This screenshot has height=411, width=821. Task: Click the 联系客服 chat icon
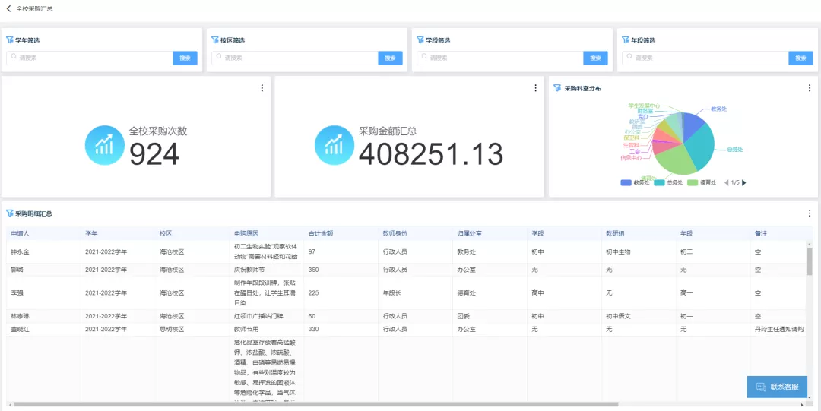760,387
